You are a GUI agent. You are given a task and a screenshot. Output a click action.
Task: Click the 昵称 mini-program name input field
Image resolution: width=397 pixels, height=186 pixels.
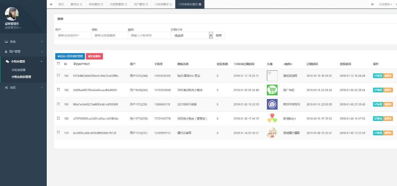point(147,35)
